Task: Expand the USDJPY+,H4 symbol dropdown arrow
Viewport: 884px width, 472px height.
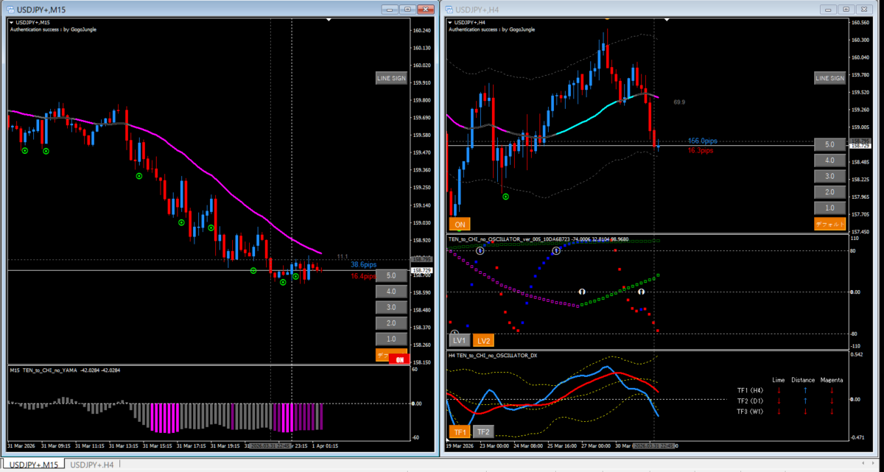Action: tap(450, 23)
